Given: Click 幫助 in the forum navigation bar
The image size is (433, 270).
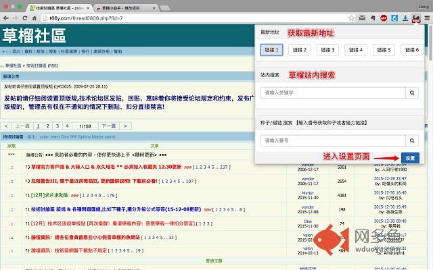Looking at the screenshot, I should click(118, 51).
